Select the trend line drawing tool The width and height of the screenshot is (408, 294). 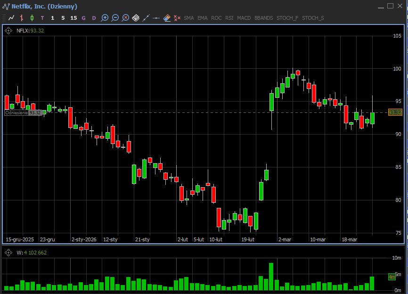(146, 18)
